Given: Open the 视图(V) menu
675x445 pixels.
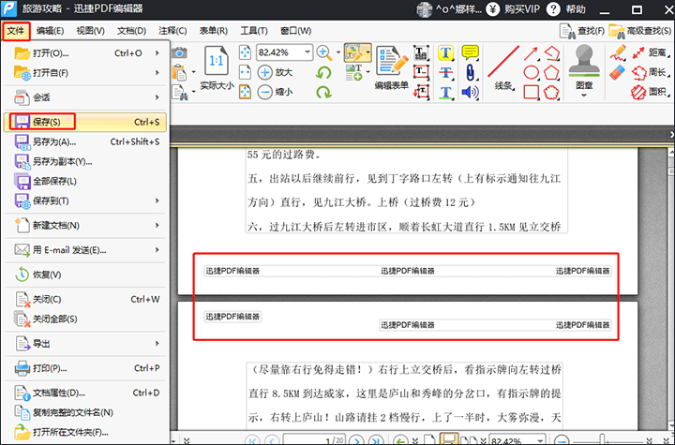Looking at the screenshot, I should 90,31.
